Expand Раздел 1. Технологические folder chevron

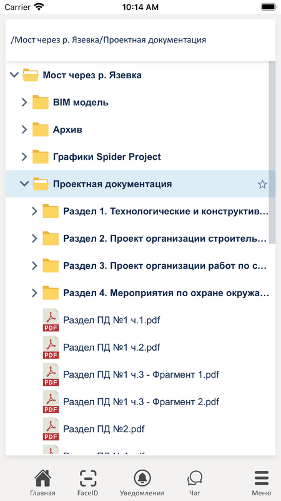click(x=34, y=211)
